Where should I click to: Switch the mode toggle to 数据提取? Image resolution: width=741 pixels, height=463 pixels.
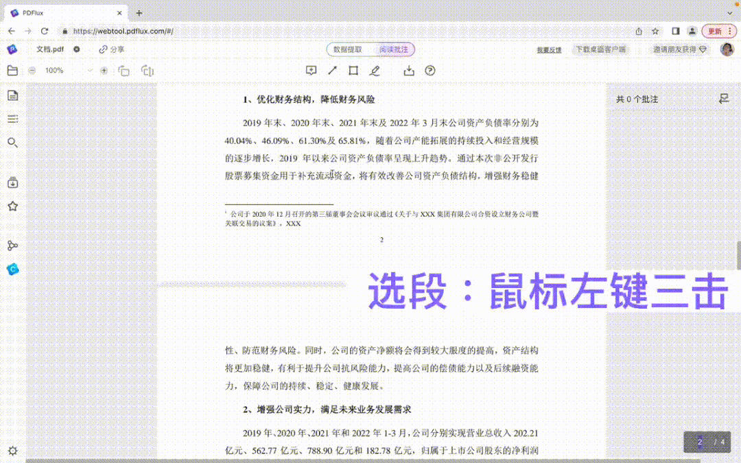coord(349,49)
